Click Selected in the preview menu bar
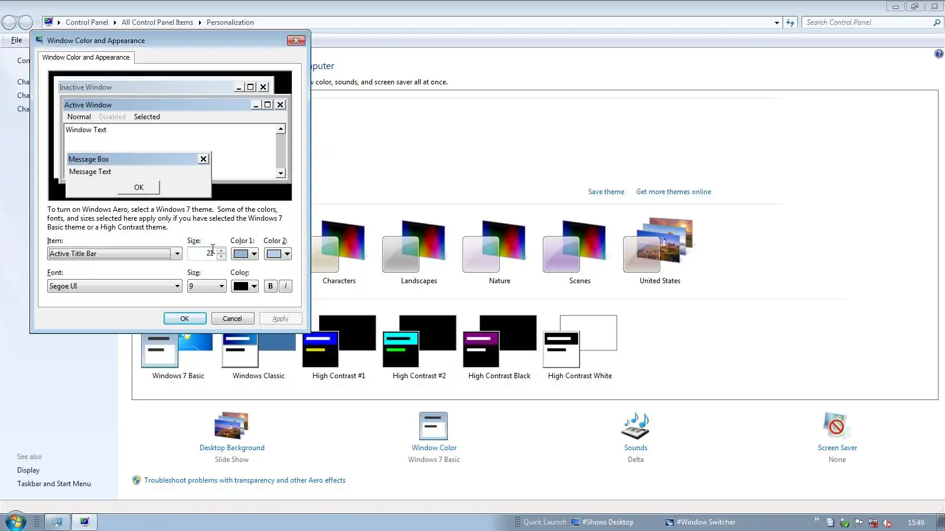The width and height of the screenshot is (945, 531). [x=147, y=117]
